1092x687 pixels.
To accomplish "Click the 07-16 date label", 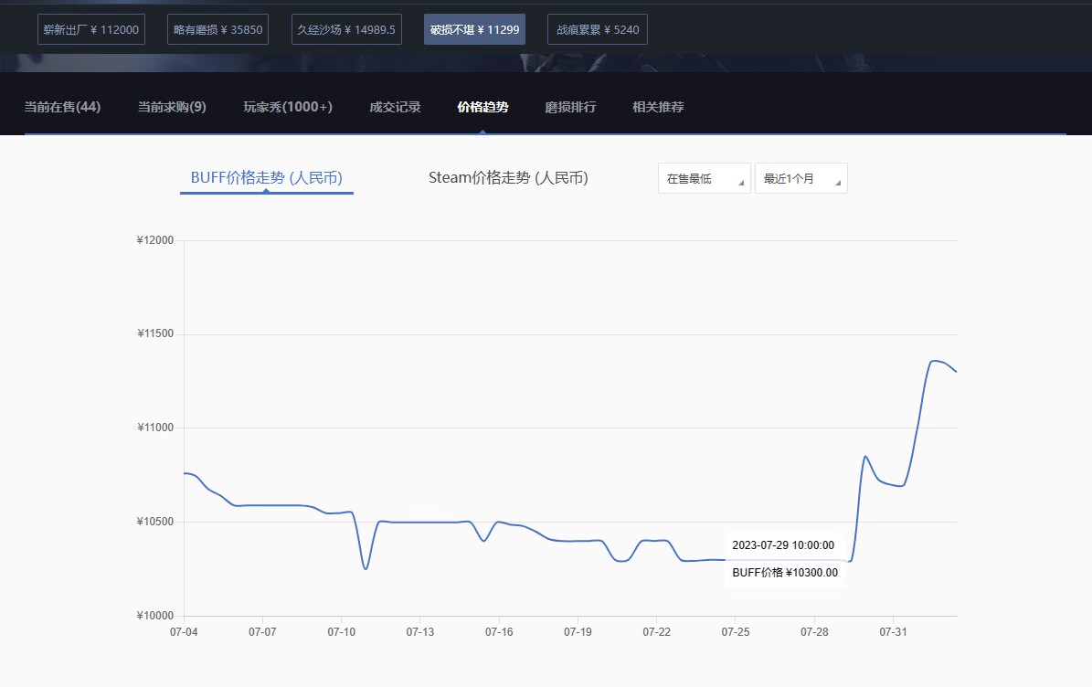I will click(x=499, y=632).
